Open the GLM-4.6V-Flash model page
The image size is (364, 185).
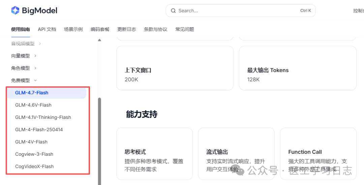click(x=33, y=105)
